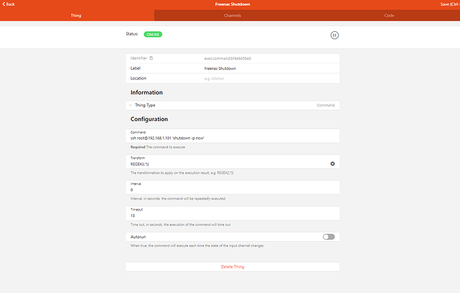460x293 pixels.
Task: Switch to the Thing tab
Action: 76,15
